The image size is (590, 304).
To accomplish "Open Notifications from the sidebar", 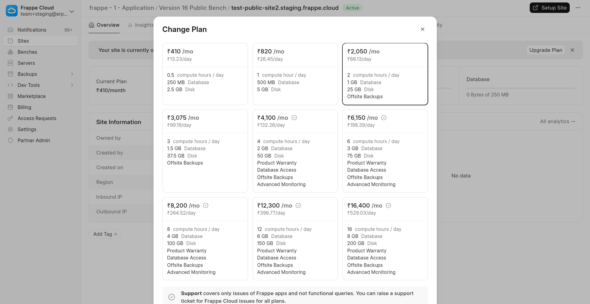I will pyautogui.click(x=32, y=30).
